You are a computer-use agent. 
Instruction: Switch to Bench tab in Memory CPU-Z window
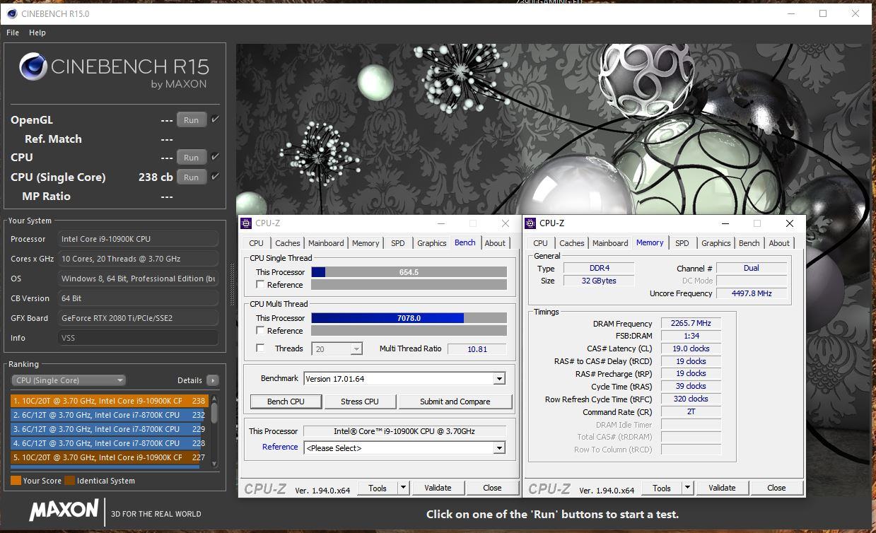point(749,243)
